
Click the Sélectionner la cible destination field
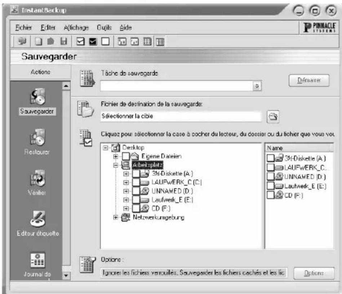point(181,116)
